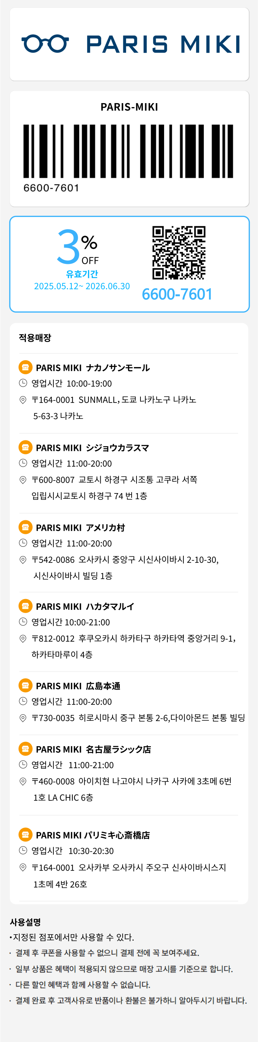Click the store icon for ナカノサンモール

tap(25, 367)
